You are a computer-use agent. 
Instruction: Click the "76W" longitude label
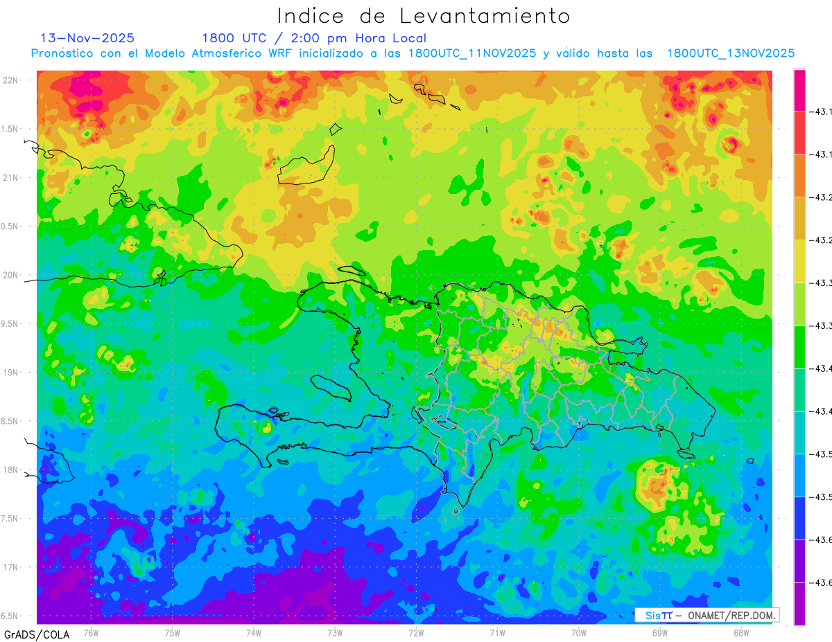(91, 632)
